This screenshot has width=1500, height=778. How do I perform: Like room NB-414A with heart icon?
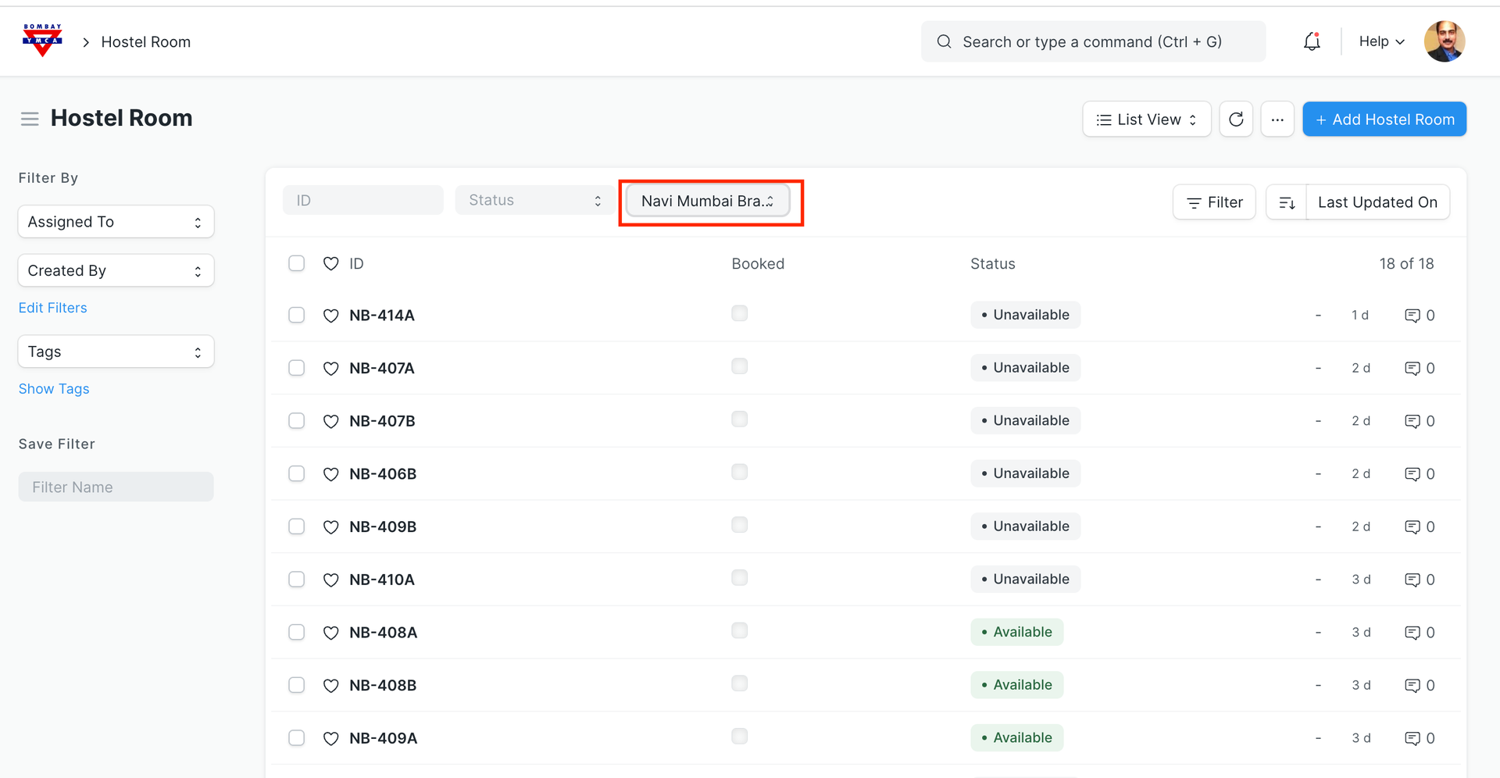pyautogui.click(x=331, y=316)
